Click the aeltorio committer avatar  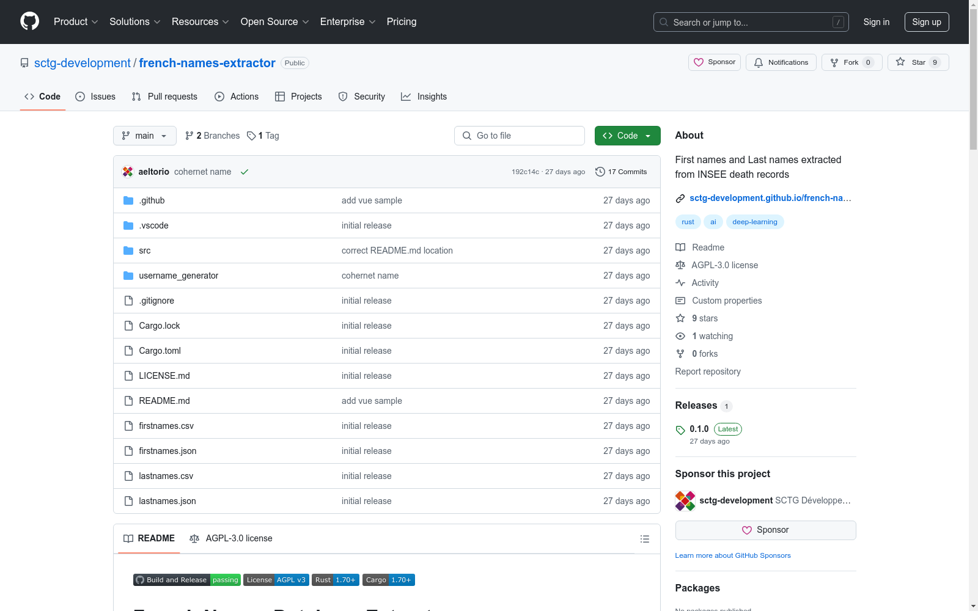(x=128, y=172)
